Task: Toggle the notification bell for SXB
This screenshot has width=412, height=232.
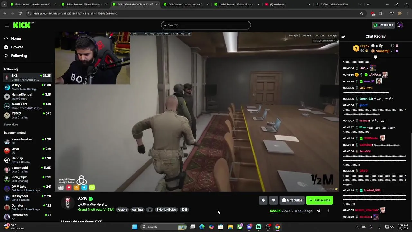Action: tap(263, 200)
